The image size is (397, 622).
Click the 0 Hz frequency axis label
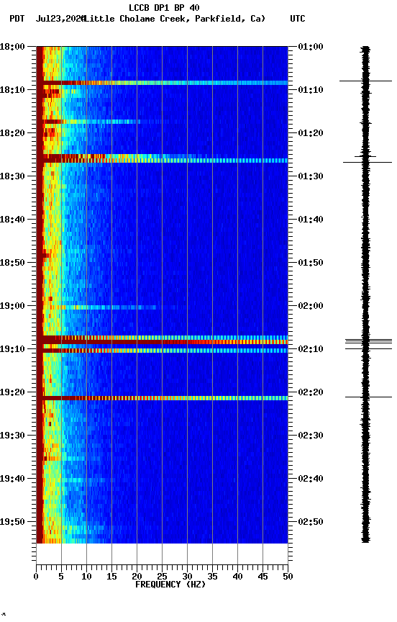point(37,577)
